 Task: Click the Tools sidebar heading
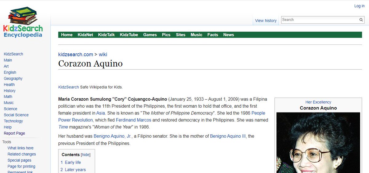(x=7, y=142)
